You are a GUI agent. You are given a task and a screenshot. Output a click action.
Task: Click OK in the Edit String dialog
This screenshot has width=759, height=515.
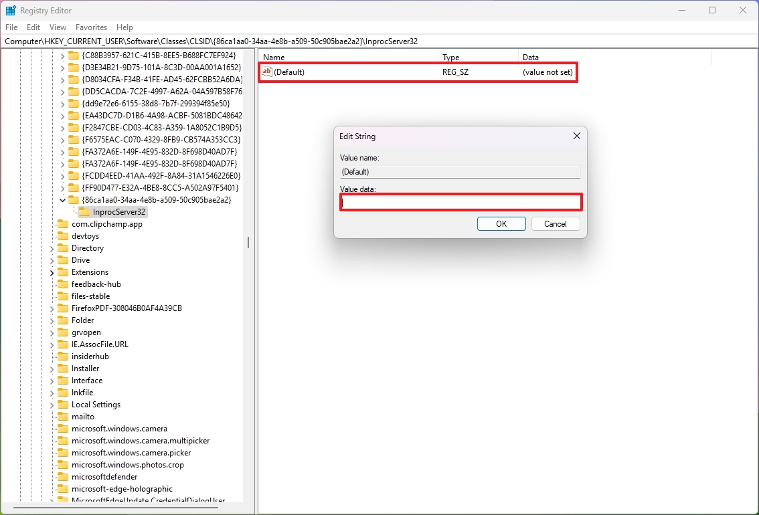click(x=501, y=223)
